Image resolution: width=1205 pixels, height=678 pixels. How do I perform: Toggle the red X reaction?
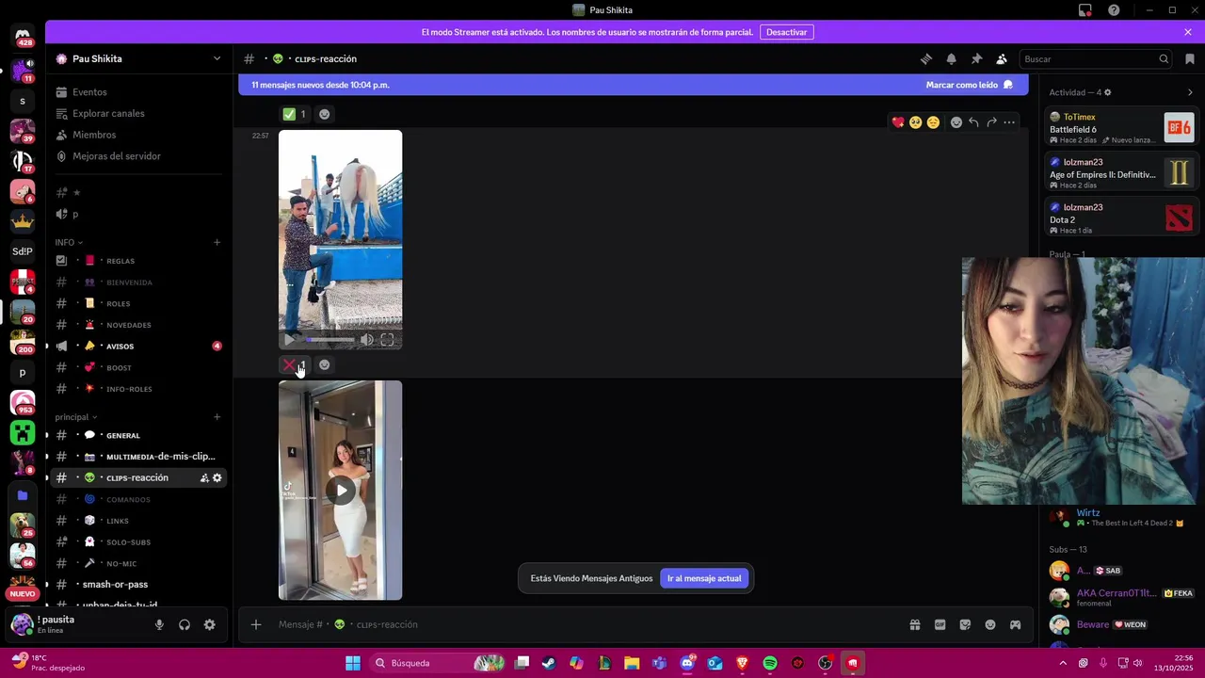[x=295, y=365]
